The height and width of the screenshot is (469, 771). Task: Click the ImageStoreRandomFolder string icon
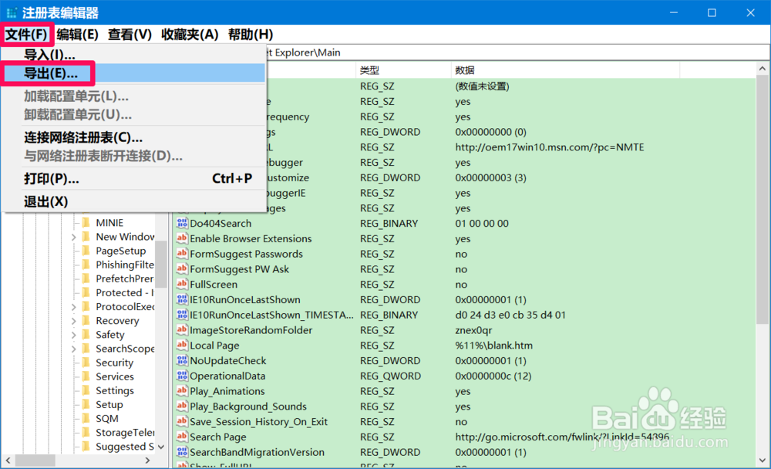click(x=182, y=329)
